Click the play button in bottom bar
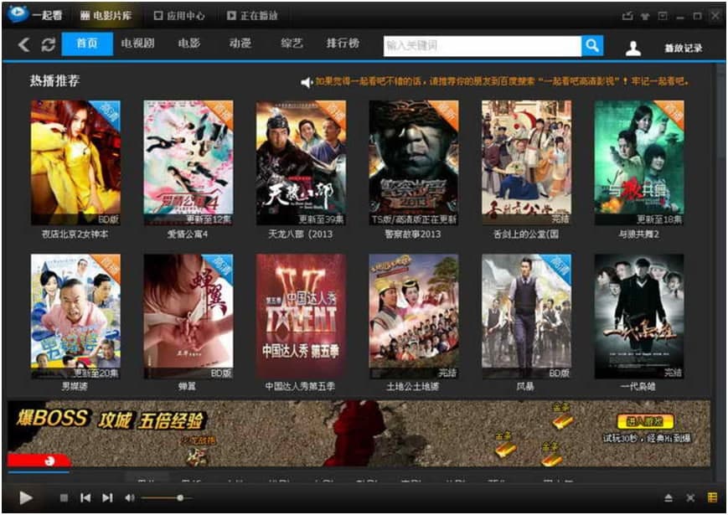The width and height of the screenshot is (728, 515). 25,498
